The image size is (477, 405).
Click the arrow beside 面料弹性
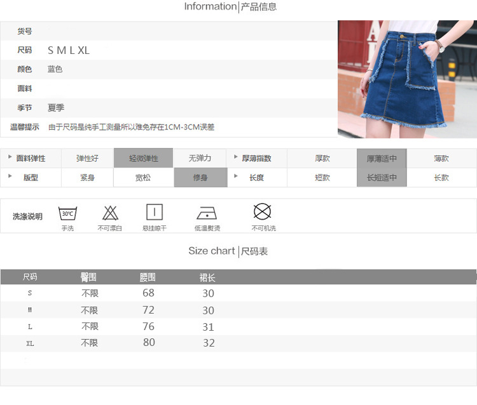click(x=10, y=157)
